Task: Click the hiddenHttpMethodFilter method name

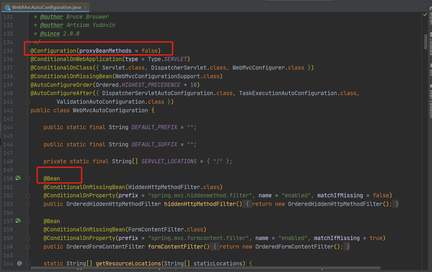Action: [x=200, y=204]
